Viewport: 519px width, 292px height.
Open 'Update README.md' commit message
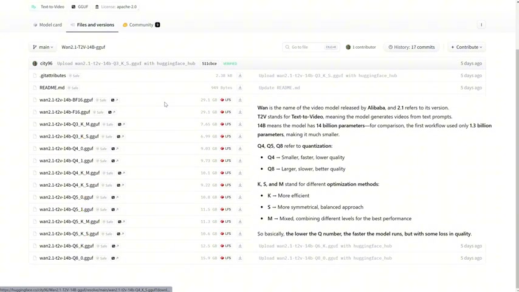point(279,88)
